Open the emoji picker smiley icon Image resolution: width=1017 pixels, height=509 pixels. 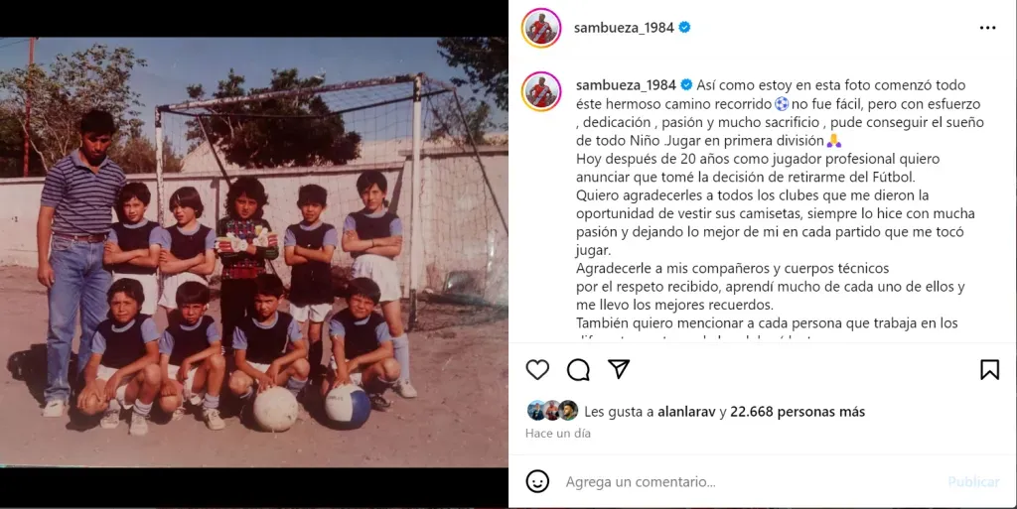pyautogui.click(x=537, y=482)
